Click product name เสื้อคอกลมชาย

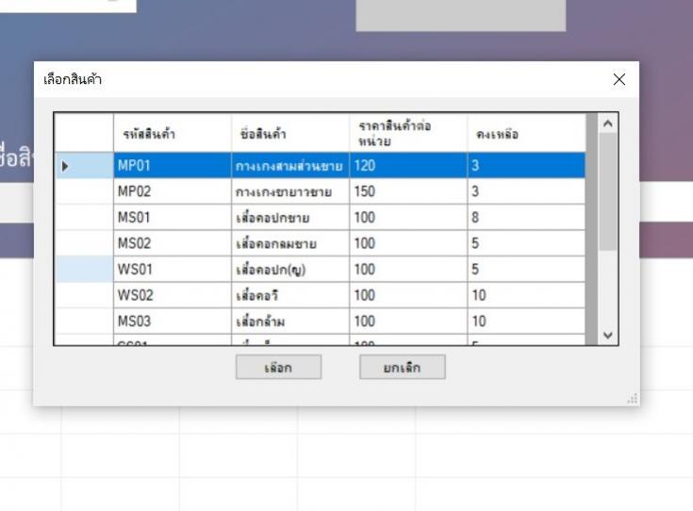(x=290, y=243)
